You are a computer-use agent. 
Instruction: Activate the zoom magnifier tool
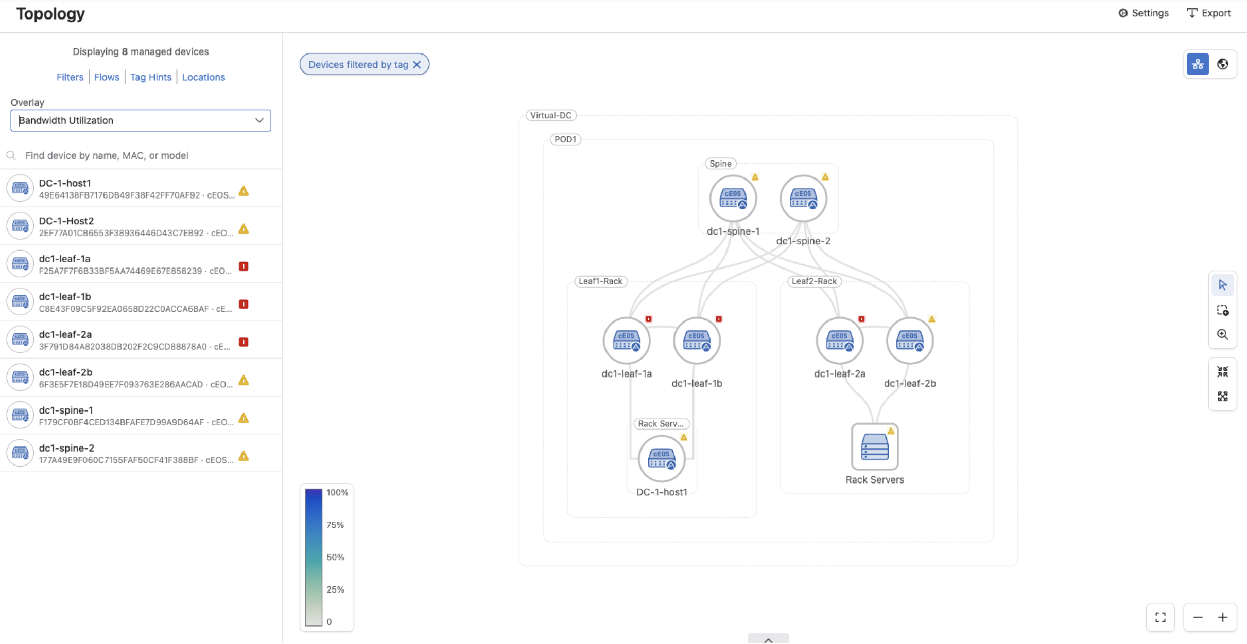[1223, 335]
